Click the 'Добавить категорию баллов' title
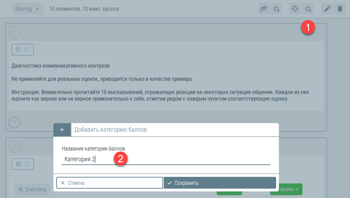This screenshot has height=198, width=350. pos(111,130)
